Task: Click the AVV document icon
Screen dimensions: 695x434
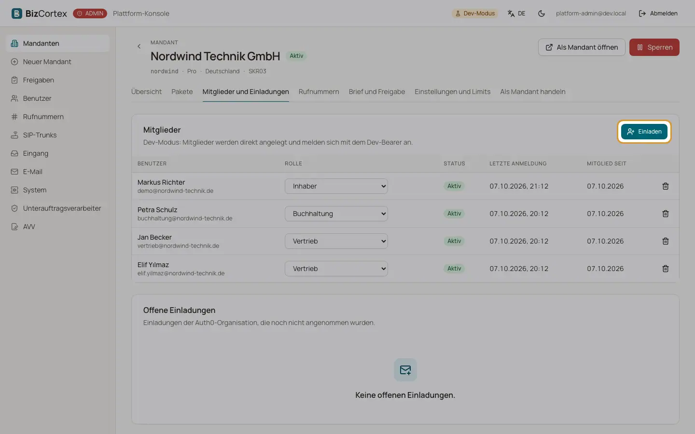Action: [14, 227]
